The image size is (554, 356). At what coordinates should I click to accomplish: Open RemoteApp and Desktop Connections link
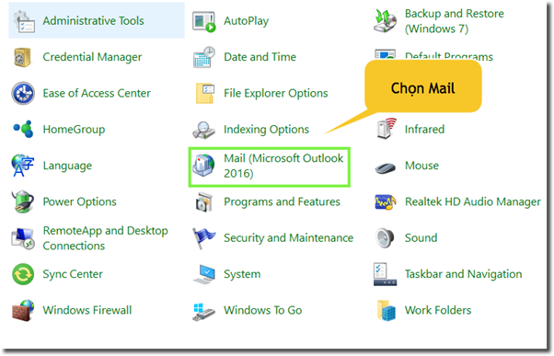click(x=105, y=238)
